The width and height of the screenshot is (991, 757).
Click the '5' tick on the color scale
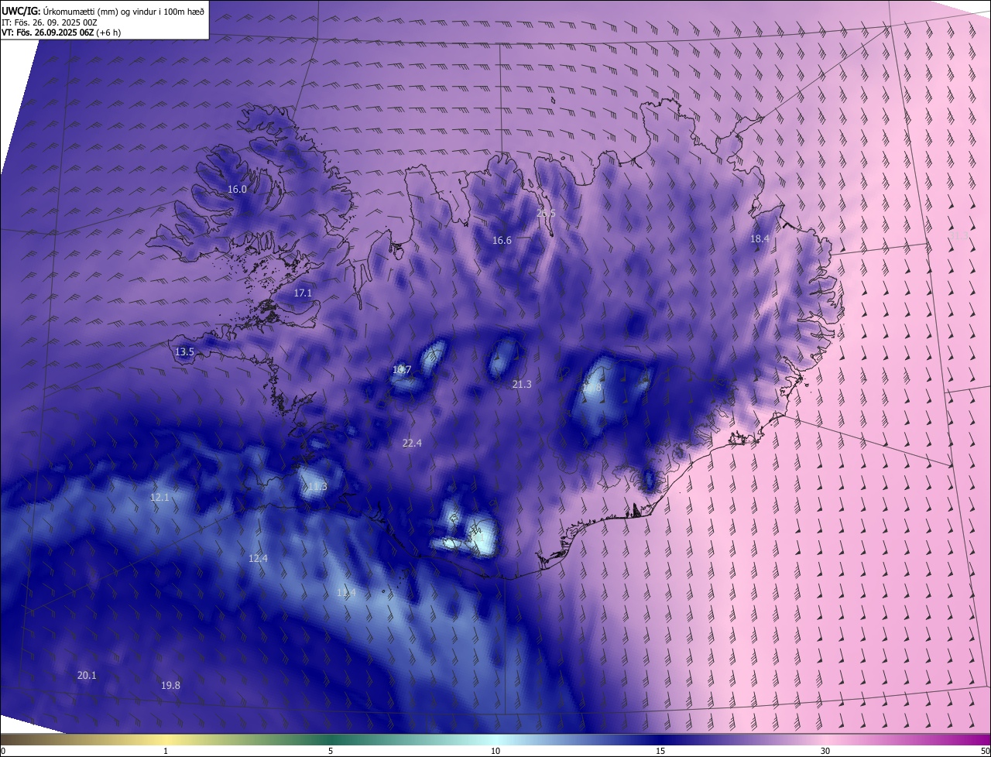(331, 751)
